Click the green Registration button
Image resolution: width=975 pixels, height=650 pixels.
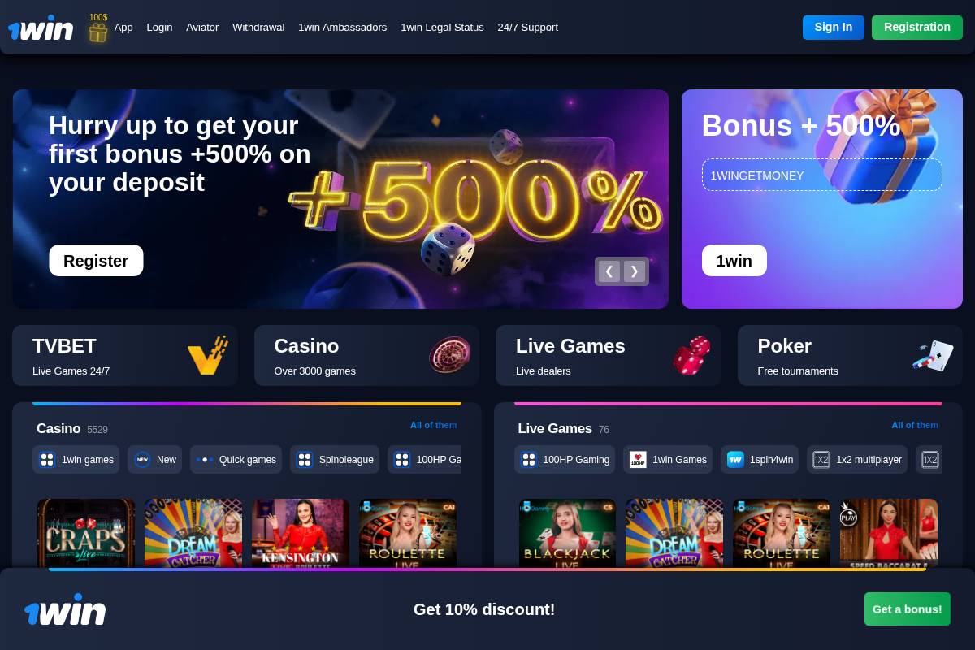click(x=917, y=27)
